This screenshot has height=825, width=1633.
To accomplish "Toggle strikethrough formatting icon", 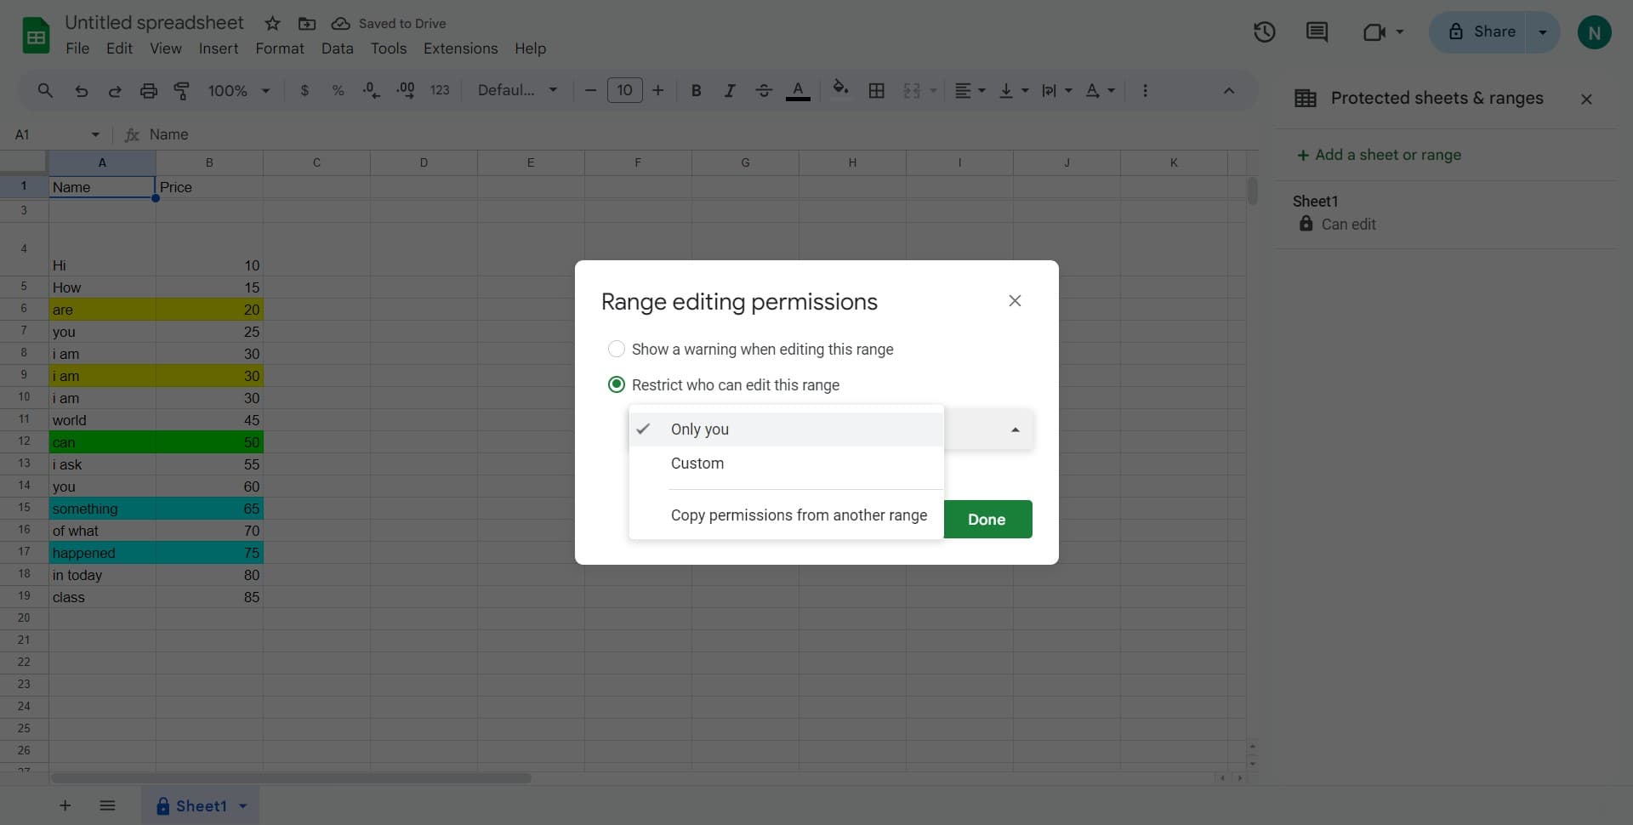I will pos(763,91).
